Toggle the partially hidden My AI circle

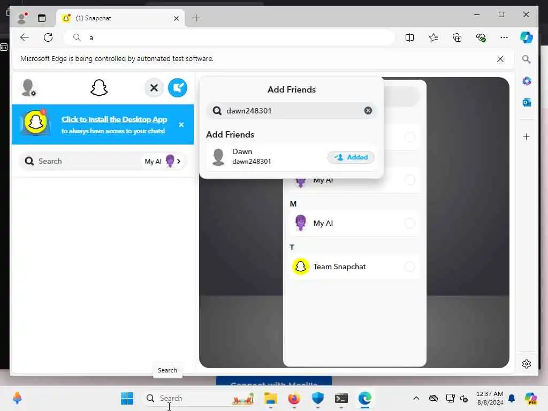[409, 180]
